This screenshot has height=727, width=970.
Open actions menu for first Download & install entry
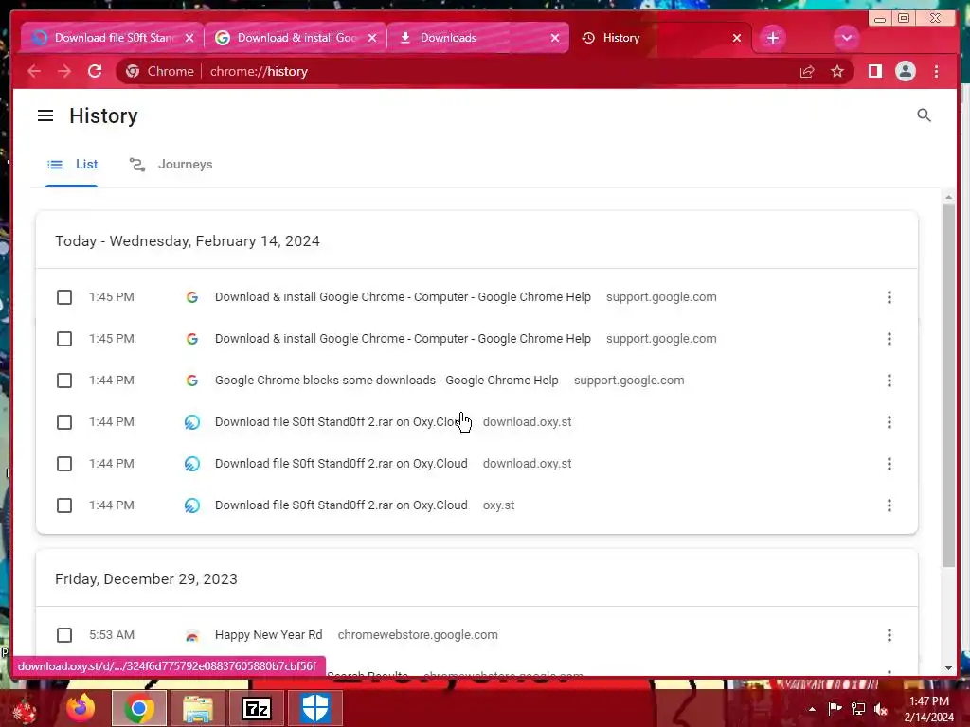[x=889, y=297]
